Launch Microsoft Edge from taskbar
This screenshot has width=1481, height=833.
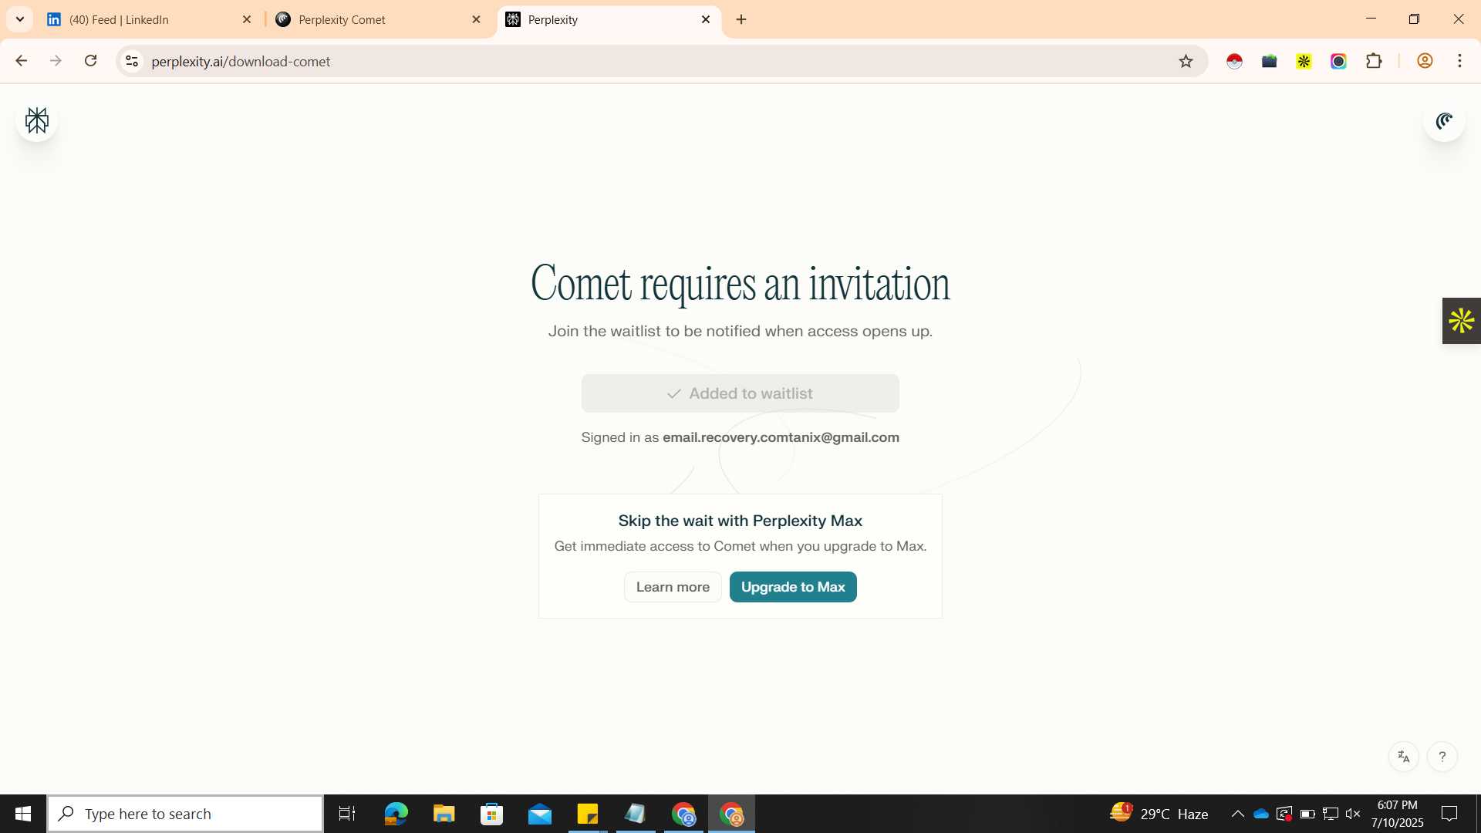(x=396, y=814)
